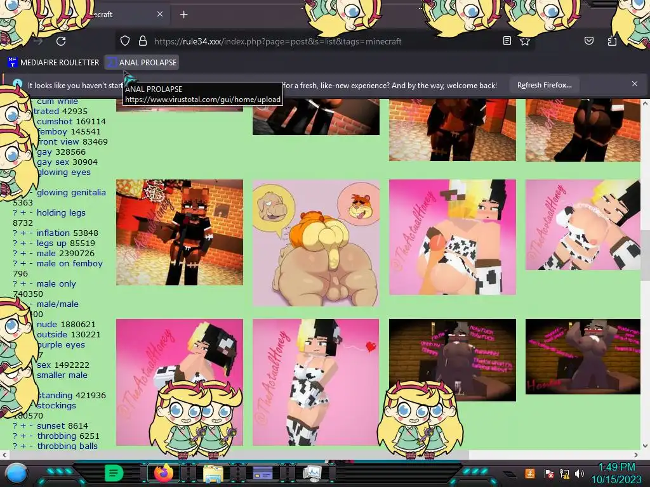Open the 'holding legs' tag link
The image size is (650, 487).
(61, 213)
